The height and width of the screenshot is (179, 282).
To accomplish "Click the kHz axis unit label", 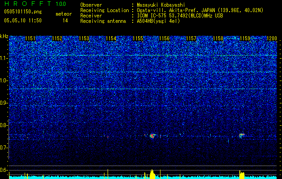I will point(4,36).
